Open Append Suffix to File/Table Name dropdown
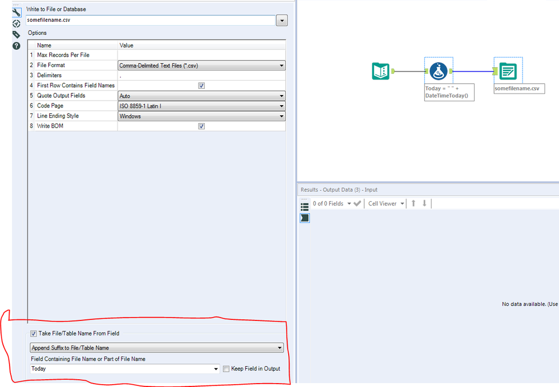Image resolution: width=559 pixels, height=387 pixels. [x=157, y=348]
